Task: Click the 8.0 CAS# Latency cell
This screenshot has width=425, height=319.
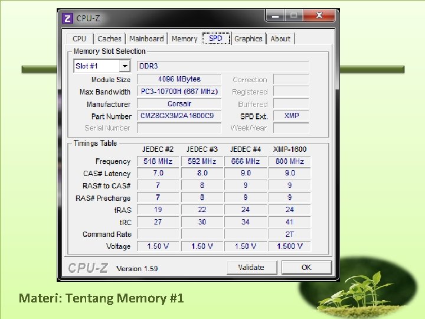Action: (202, 173)
